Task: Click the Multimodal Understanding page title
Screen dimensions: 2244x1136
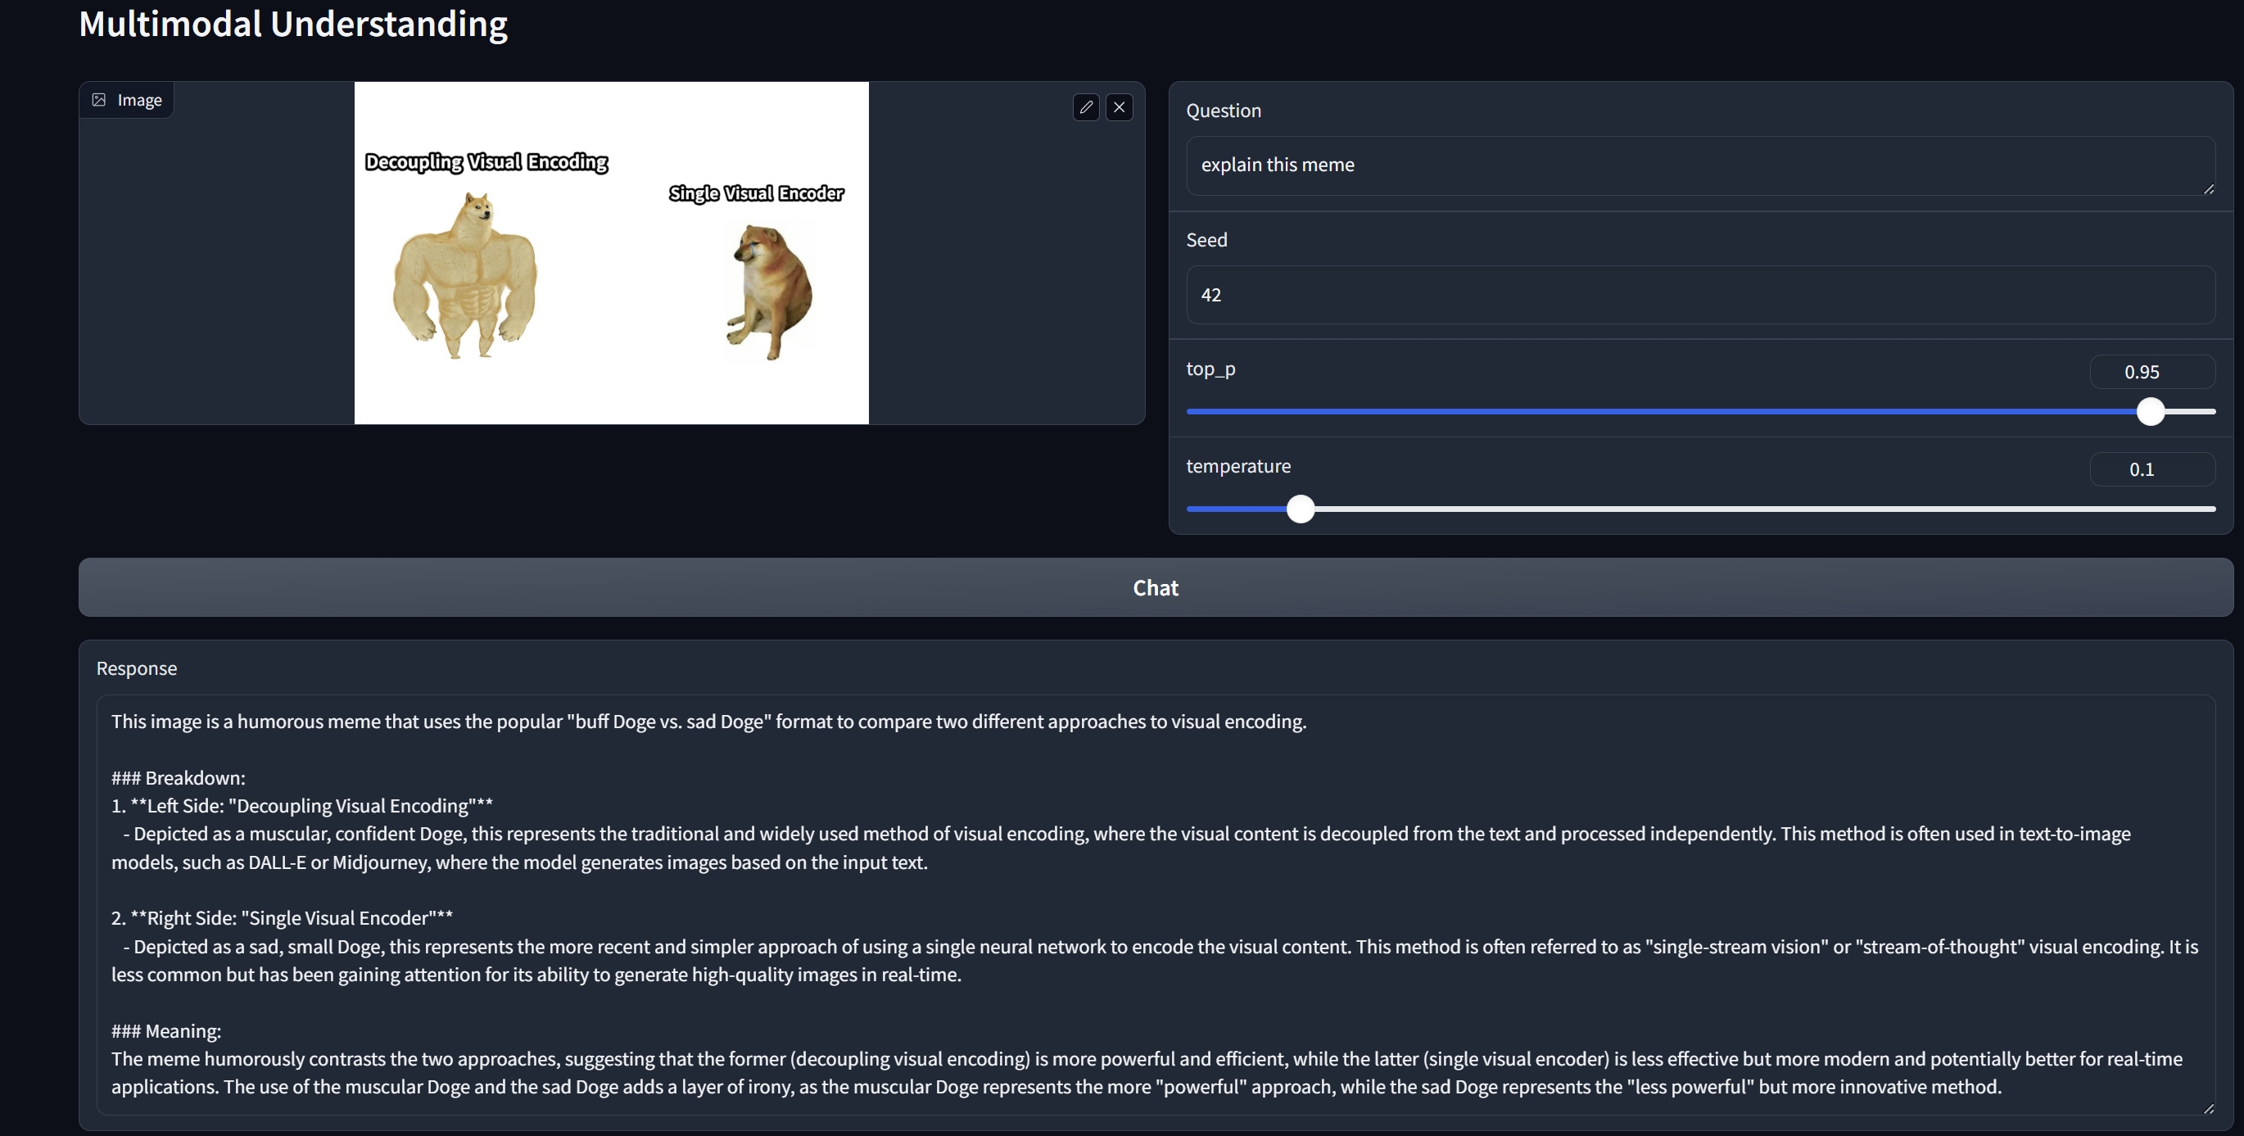Action: (x=292, y=25)
